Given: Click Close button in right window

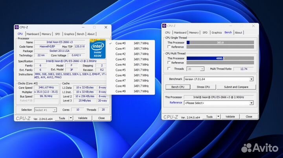Looking at the screenshot, I should [x=249, y=116].
